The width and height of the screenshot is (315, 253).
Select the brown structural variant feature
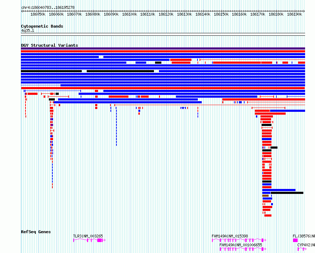[x=265, y=196]
